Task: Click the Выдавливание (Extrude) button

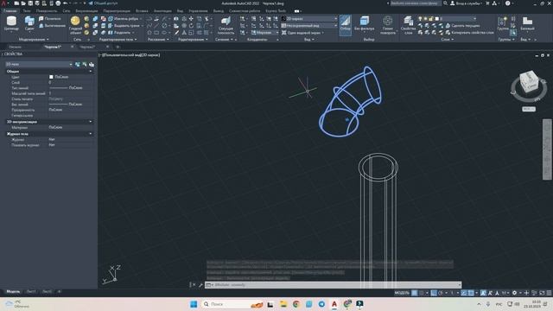Action: 52,25
